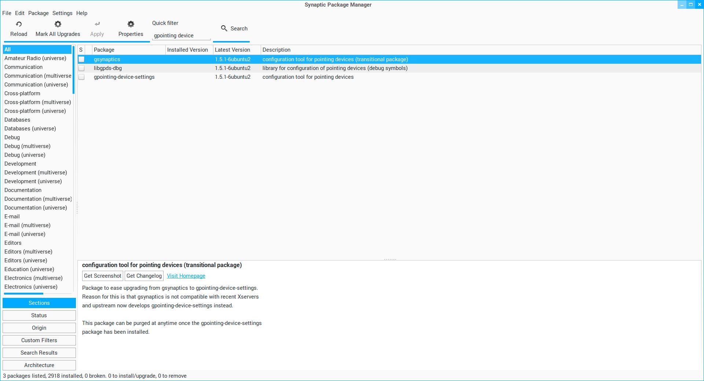The width and height of the screenshot is (704, 381).
Task: Click the greyed Apply arrow icon
Action: pyautogui.click(x=97, y=24)
